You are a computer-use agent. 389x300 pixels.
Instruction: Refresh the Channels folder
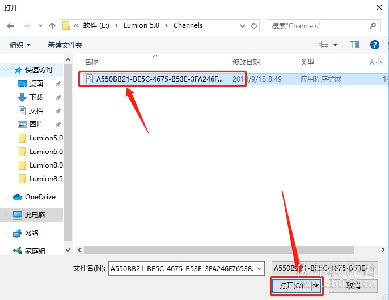pos(254,26)
